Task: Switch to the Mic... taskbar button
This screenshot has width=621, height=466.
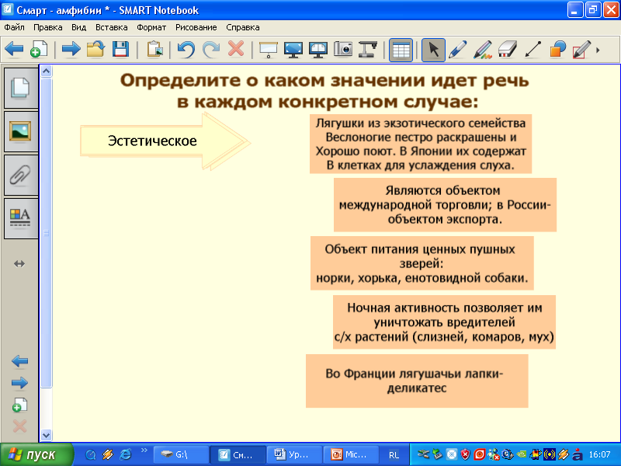Action: 352,454
